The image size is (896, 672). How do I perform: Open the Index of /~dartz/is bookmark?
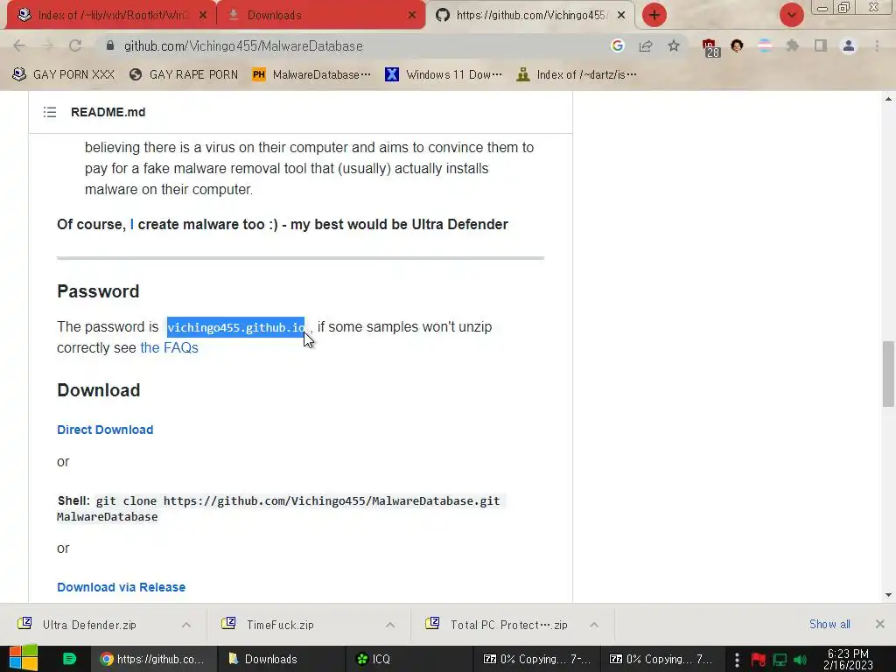576,74
